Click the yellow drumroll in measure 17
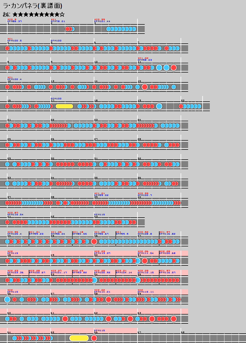The image size is (246, 343). pos(64,106)
